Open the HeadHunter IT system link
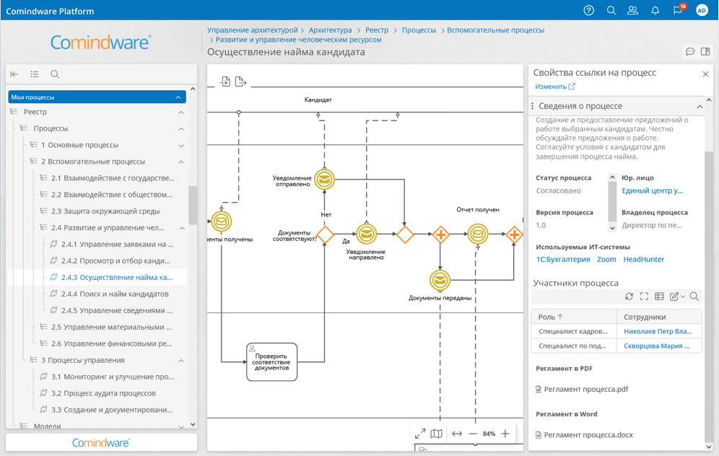The height and width of the screenshot is (456, 719). click(643, 259)
